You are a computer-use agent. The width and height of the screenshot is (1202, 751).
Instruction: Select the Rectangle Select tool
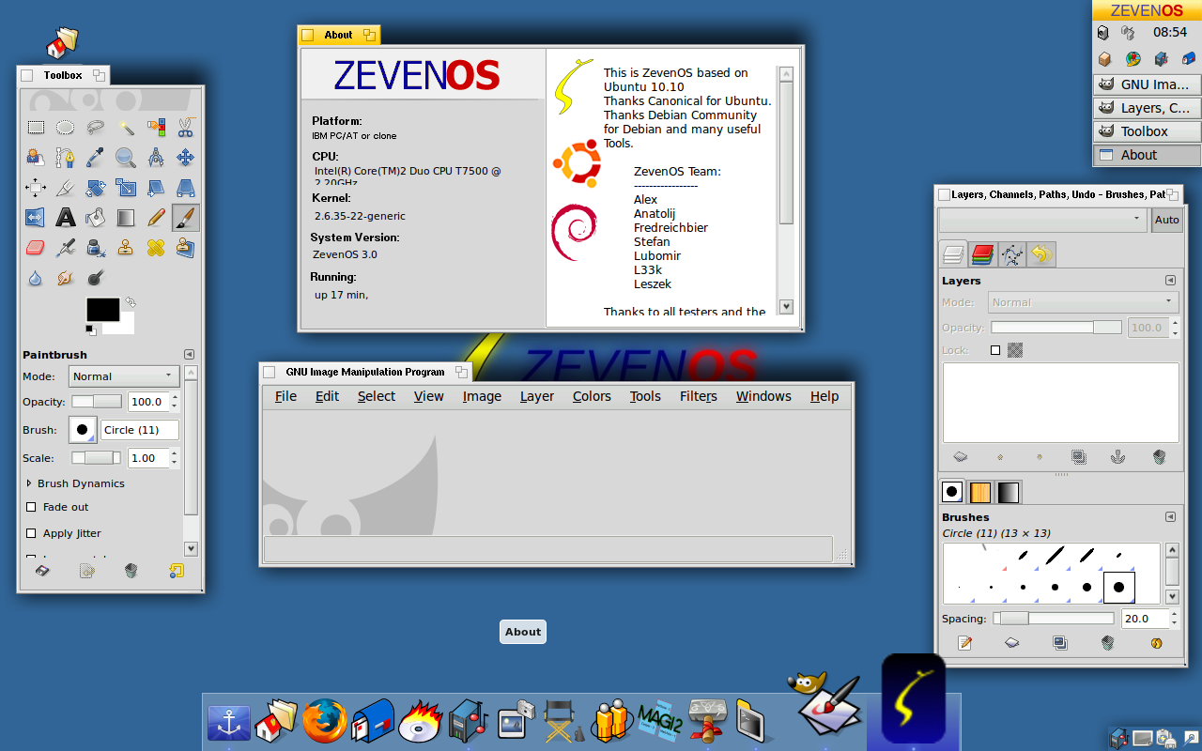point(36,128)
